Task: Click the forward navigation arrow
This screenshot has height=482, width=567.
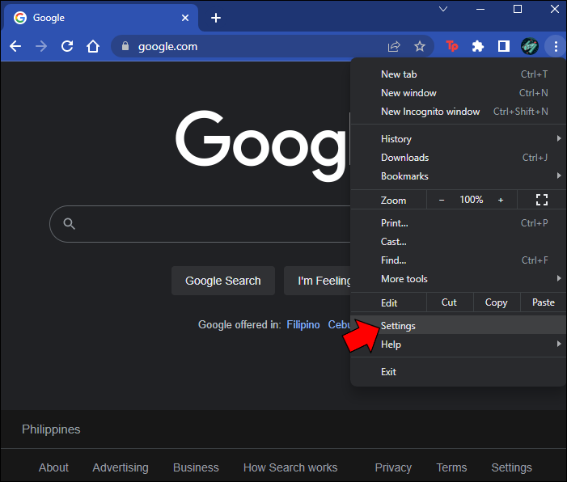Action: [41, 46]
